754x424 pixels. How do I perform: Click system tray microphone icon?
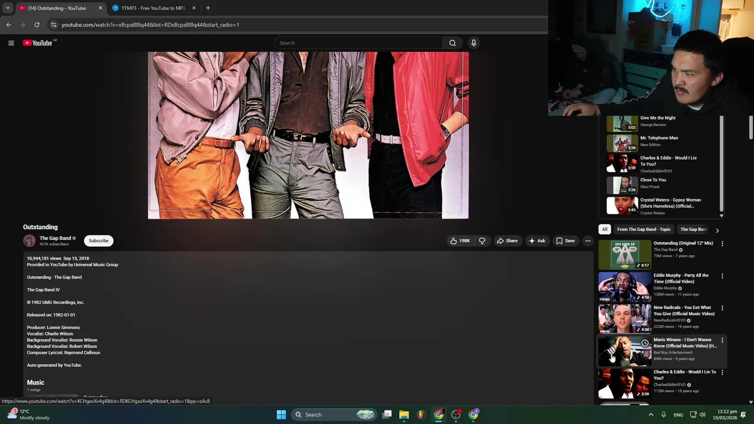pos(663,415)
